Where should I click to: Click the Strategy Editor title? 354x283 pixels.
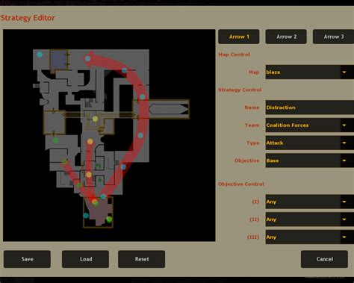coord(28,18)
